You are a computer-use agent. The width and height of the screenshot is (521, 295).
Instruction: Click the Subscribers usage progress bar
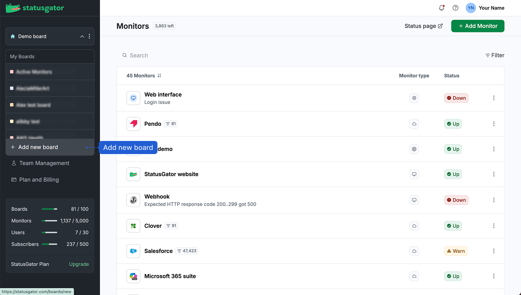click(x=50, y=244)
